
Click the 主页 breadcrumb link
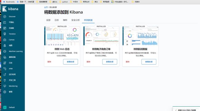46,7
